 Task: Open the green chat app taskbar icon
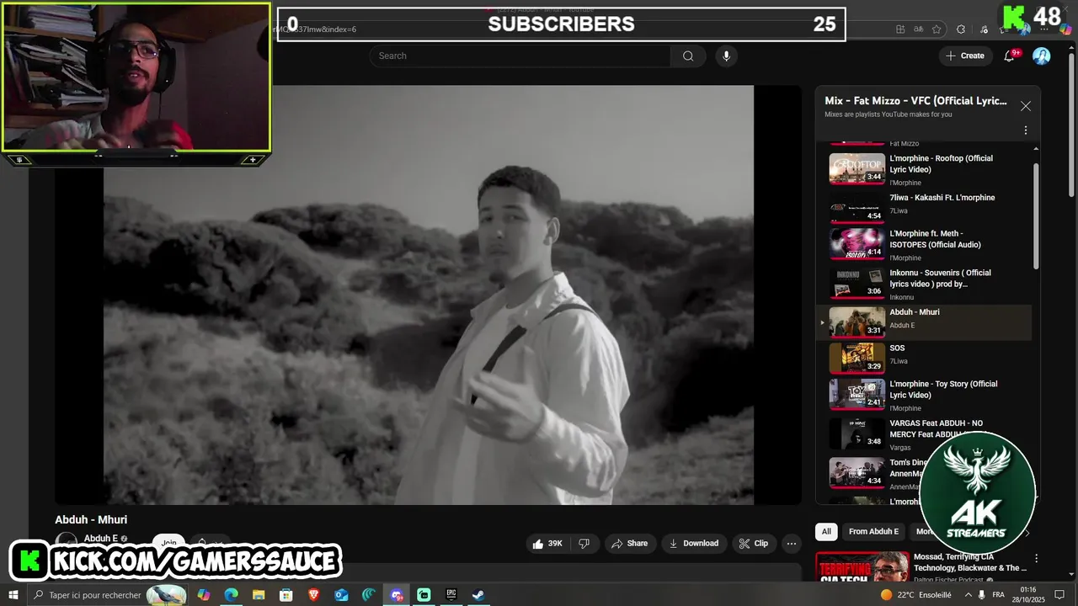(x=424, y=595)
